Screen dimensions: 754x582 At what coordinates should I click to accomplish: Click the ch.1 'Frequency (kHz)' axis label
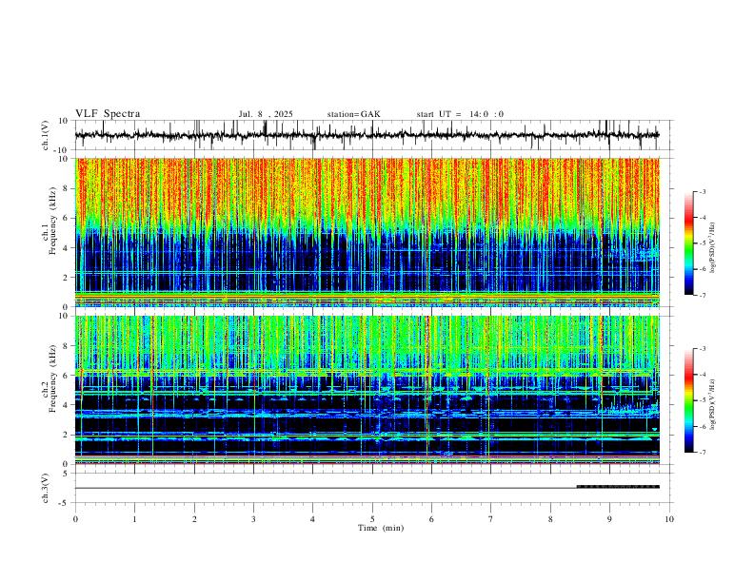(52, 221)
